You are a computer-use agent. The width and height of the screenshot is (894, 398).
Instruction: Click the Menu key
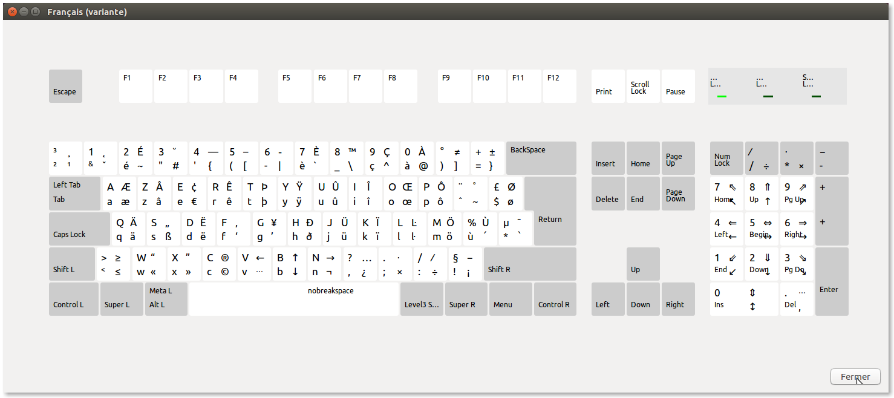point(511,299)
